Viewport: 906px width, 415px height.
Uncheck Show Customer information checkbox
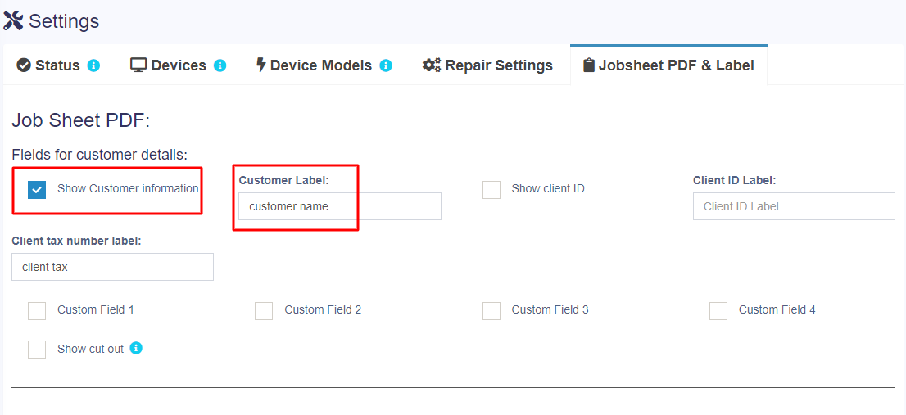pos(37,190)
